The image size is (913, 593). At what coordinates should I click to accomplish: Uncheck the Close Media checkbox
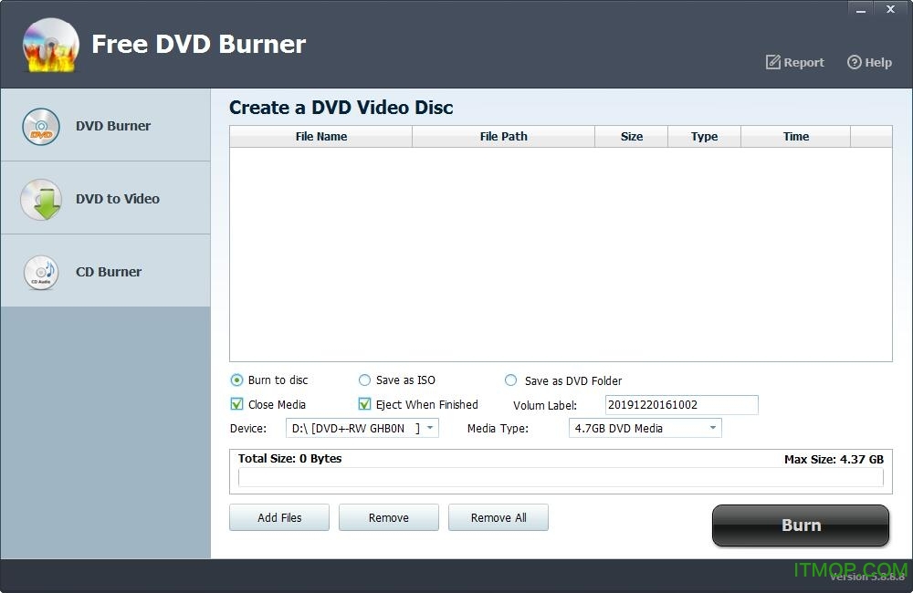point(237,404)
